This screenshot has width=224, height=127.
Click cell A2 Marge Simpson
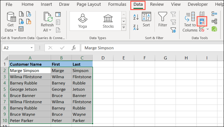coord(30,70)
